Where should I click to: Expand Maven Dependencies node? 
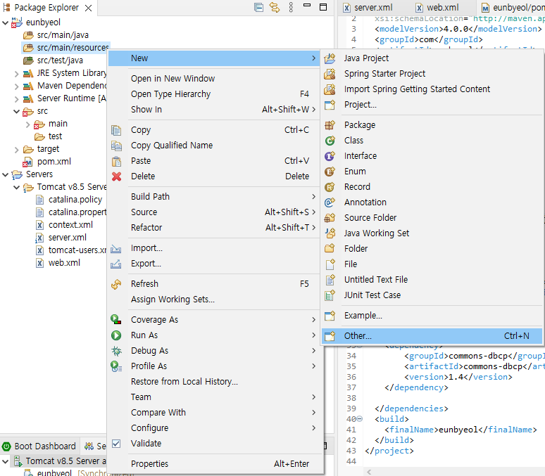coord(16,86)
